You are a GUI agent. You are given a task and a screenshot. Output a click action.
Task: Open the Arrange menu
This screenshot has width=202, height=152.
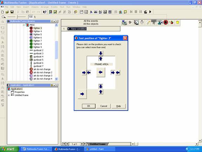(45, 7)
